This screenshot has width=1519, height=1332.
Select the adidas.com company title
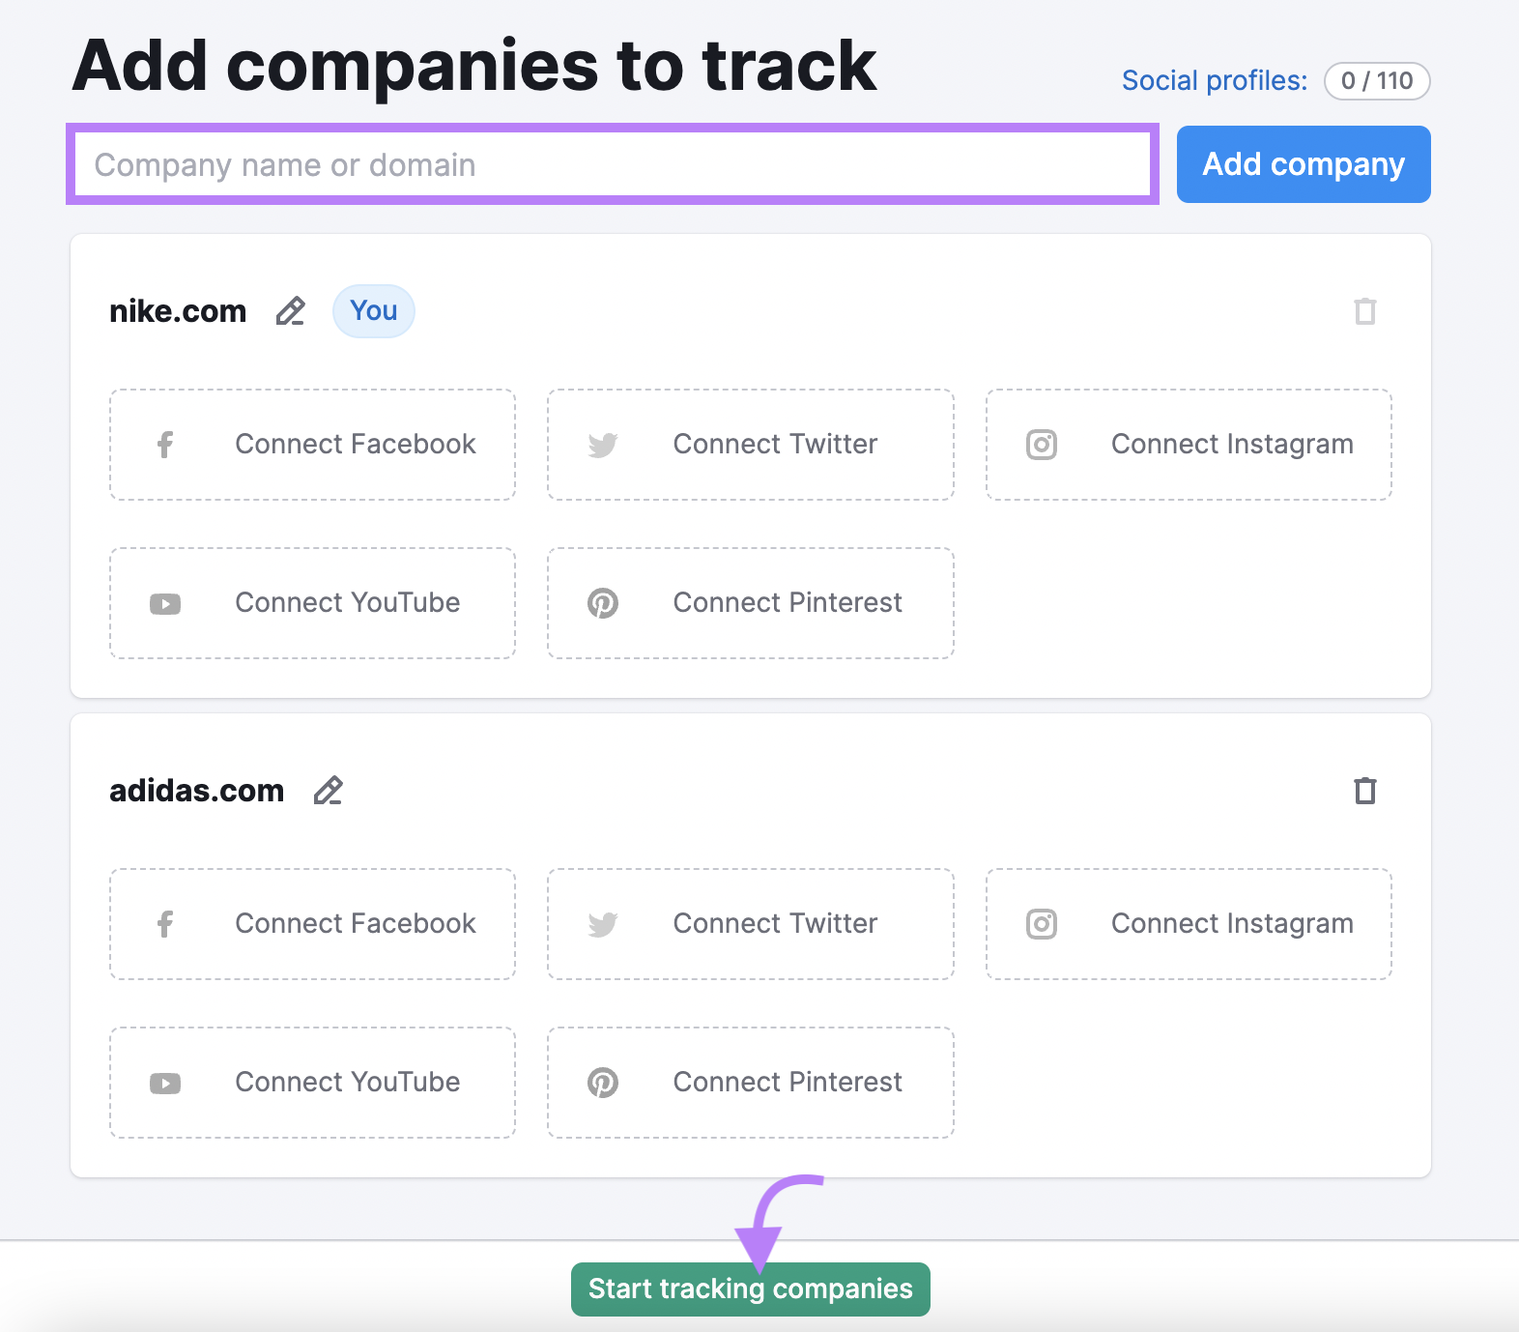point(197,791)
